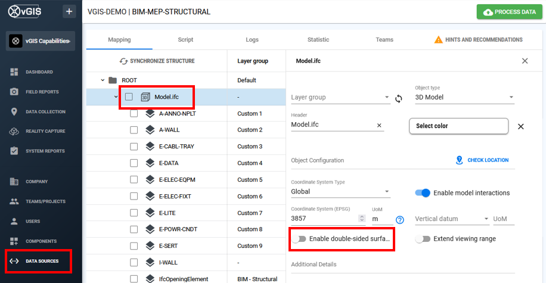This screenshot has width=546, height=283.
Task: Toggle Enable model interactions switch
Action: click(423, 193)
